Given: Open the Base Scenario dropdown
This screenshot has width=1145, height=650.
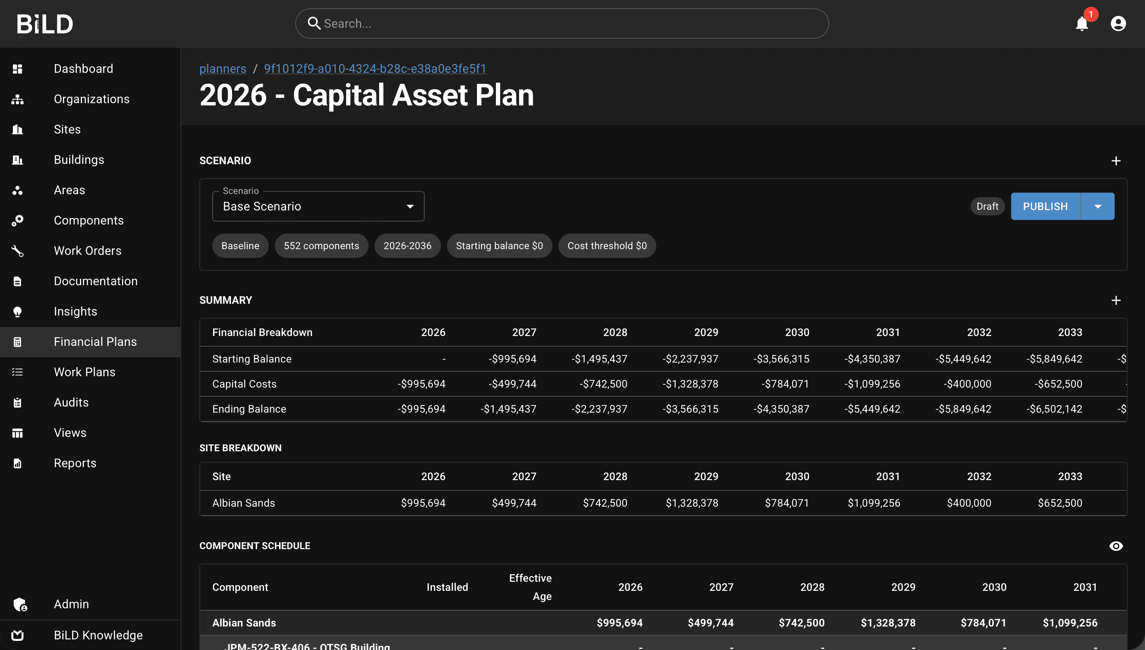Looking at the screenshot, I should coord(318,206).
